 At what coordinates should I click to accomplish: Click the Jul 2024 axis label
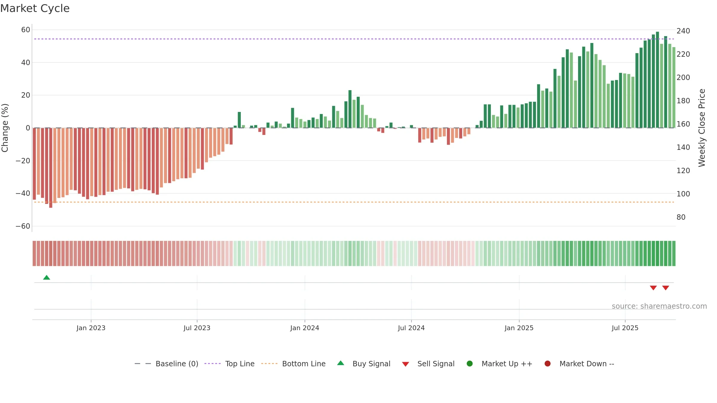[x=411, y=328]
